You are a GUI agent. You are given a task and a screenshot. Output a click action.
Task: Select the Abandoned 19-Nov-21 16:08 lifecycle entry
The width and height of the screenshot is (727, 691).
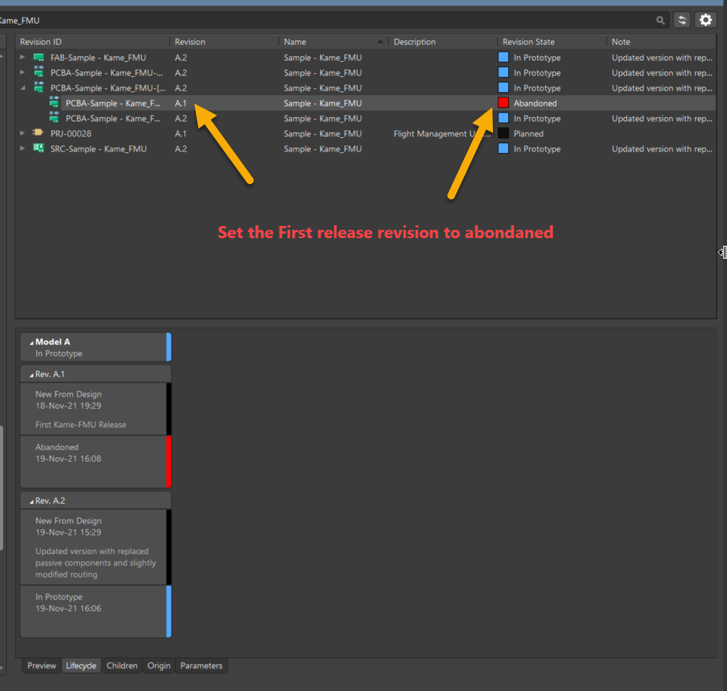coord(95,461)
